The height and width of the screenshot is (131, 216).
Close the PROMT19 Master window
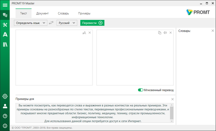(x=213, y=3)
